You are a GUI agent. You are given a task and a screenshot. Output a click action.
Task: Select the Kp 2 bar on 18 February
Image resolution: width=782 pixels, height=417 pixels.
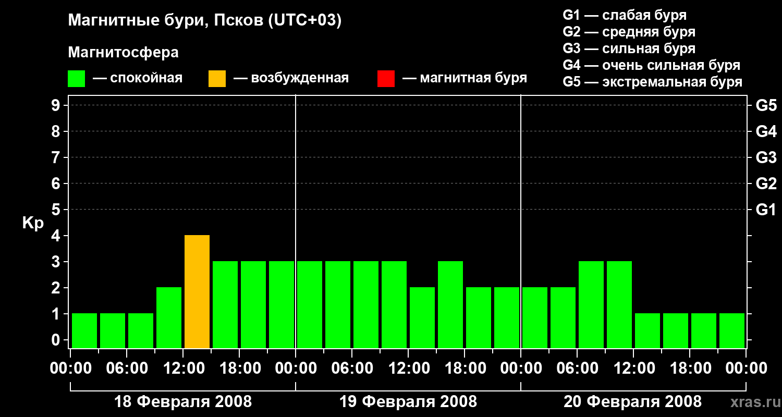click(169, 318)
